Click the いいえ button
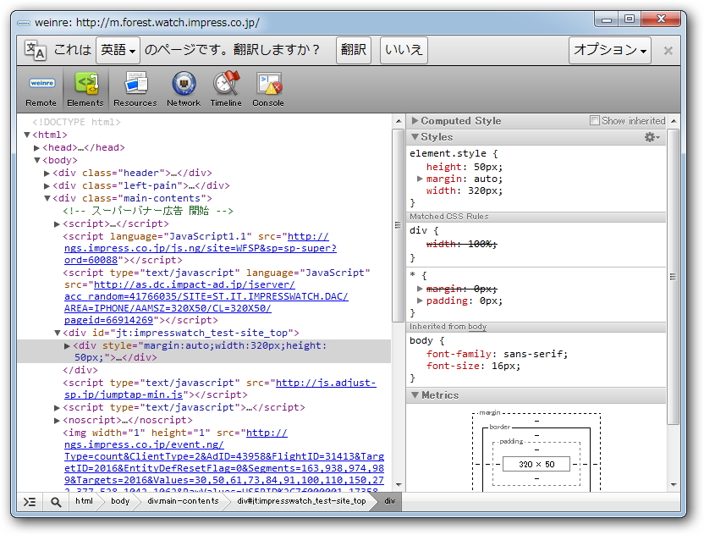Image resolution: width=704 pixels, height=535 pixels. (404, 51)
